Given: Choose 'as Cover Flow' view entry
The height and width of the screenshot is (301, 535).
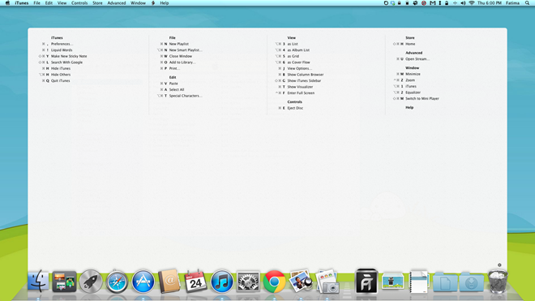Looking at the screenshot, I should [299, 62].
